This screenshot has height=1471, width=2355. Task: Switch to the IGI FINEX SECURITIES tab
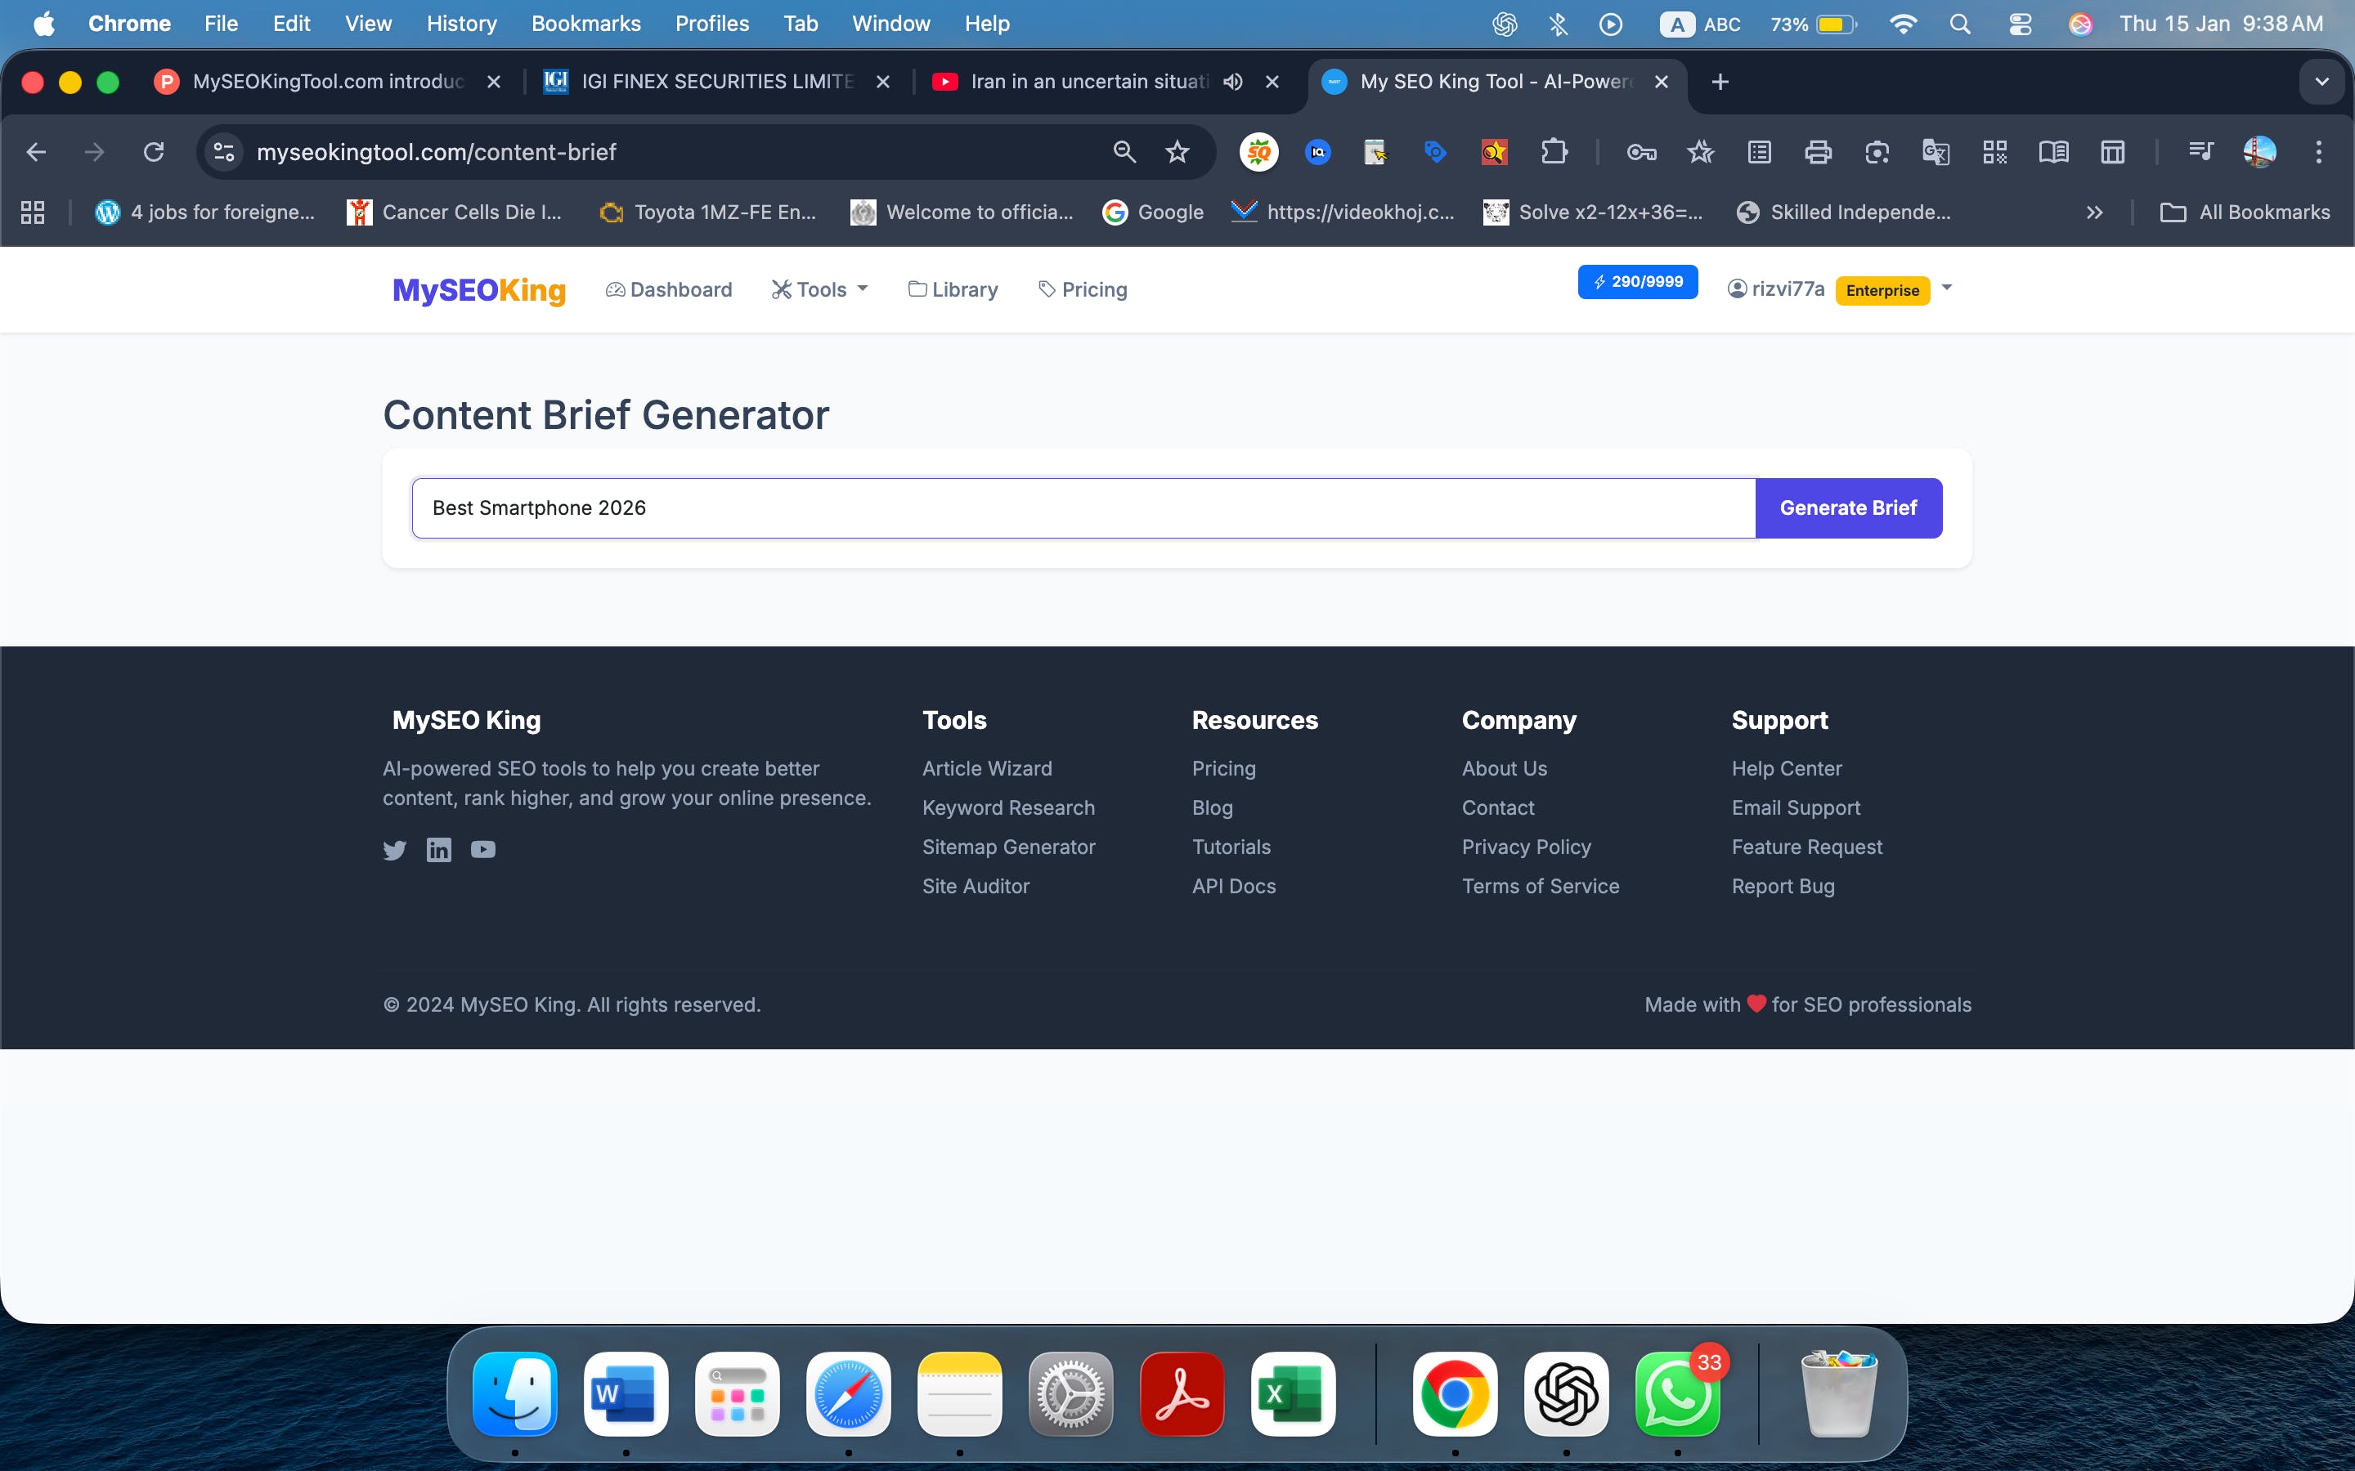pyautogui.click(x=715, y=82)
